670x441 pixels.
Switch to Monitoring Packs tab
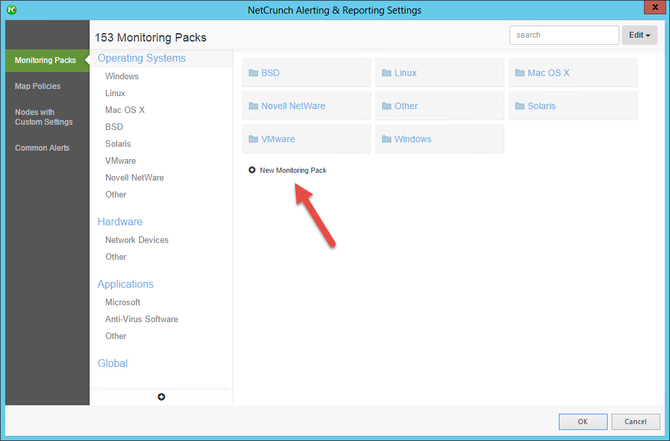47,60
